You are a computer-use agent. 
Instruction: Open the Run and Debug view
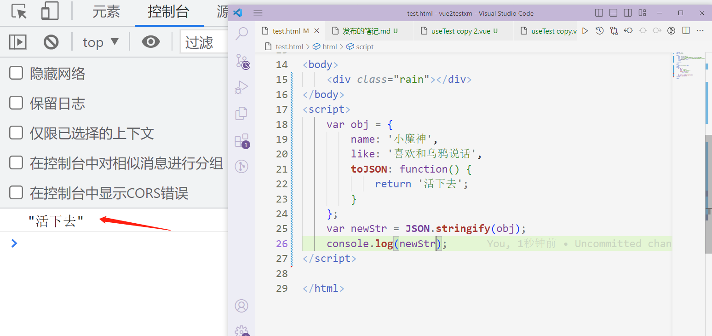[241, 87]
